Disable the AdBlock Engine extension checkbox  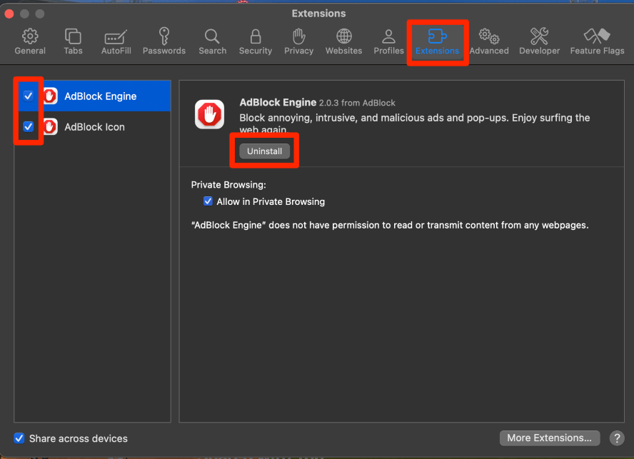click(x=29, y=96)
